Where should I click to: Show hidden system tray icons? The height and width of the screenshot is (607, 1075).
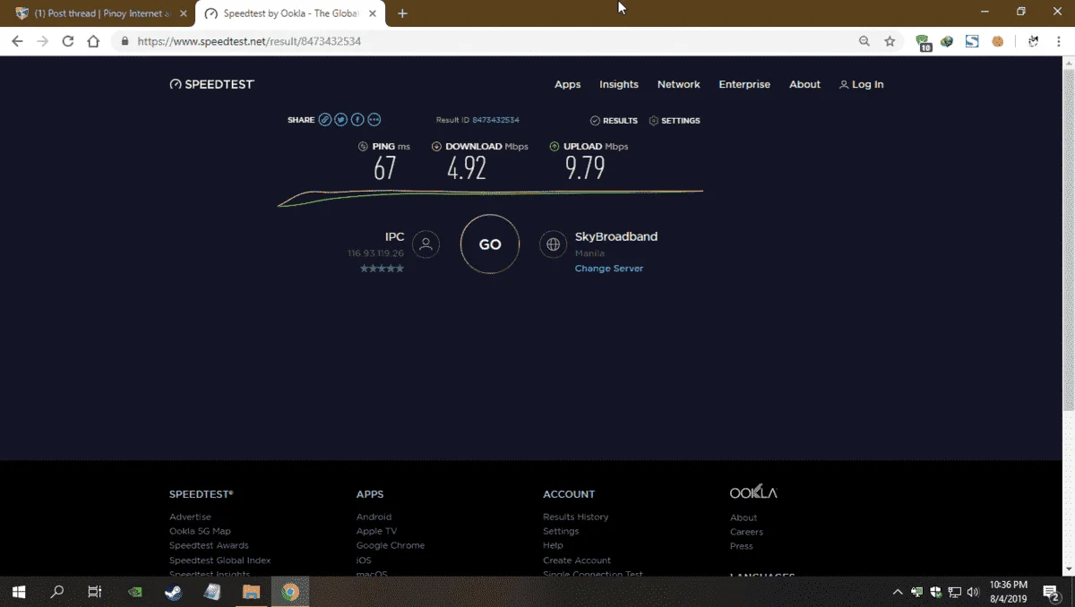(898, 592)
